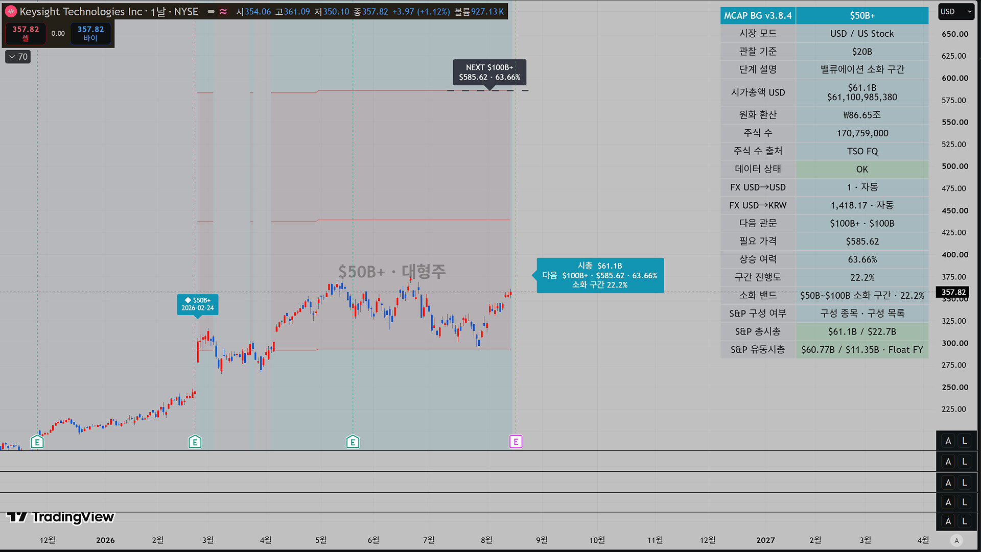Click the 밸류에이션 소화 구간 cell
The height and width of the screenshot is (552, 981).
click(x=862, y=69)
